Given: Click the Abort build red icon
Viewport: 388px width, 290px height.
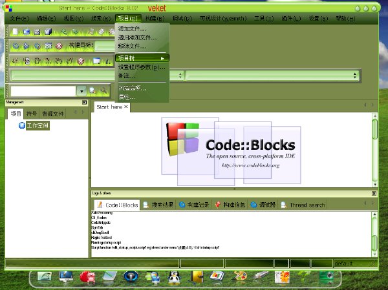Looking at the screenshot, I should 59,46.
